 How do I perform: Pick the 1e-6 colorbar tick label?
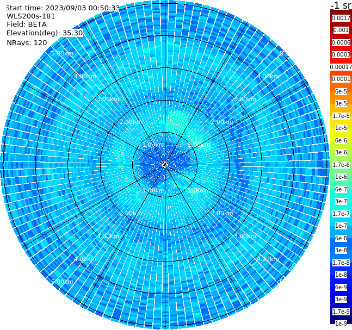tap(341, 177)
